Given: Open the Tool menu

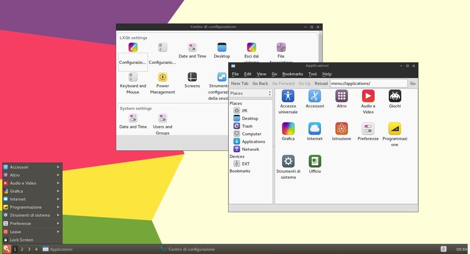Looking at the screenshot, I should pyautogui.click(x=313, y=74).
